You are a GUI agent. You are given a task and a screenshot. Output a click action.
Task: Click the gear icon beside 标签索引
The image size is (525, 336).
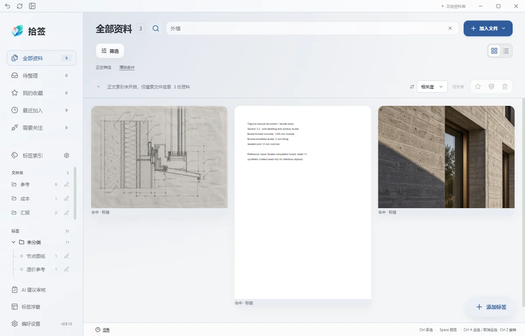[x=66, y=155]
